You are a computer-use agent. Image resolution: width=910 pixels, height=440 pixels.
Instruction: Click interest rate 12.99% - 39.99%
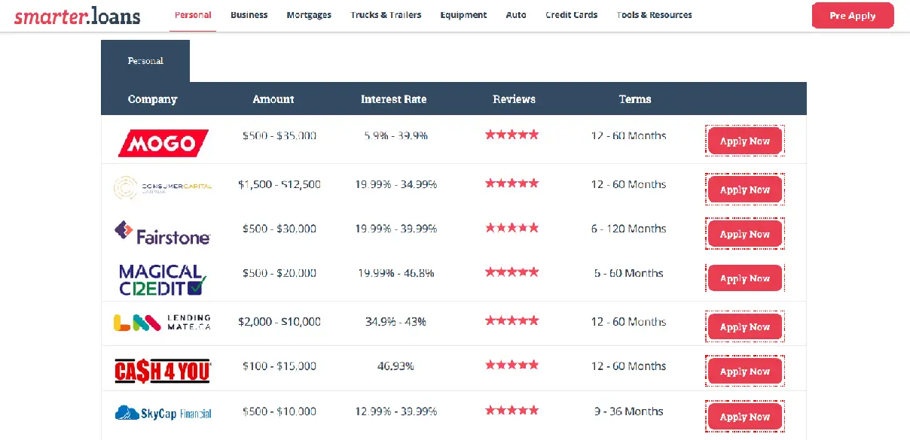pos(396,412)
